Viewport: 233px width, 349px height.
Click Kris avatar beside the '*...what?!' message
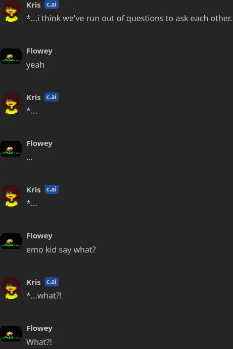pyautogui.click(x=11, y=288)
